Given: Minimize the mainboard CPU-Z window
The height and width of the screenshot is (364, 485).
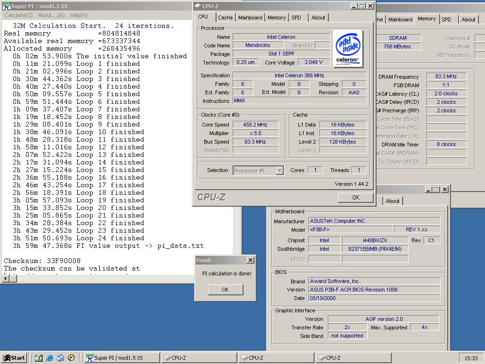Looking at the screenshot, I should pos(428,190).
